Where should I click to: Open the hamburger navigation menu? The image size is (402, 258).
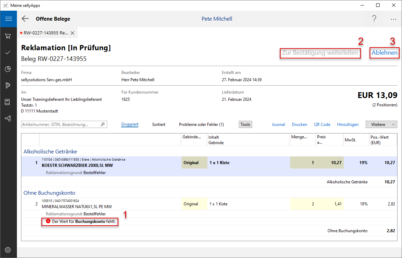point(8,19)
